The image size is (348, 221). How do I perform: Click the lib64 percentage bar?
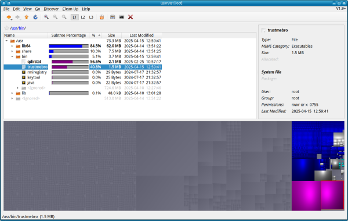tap(68, 46)
